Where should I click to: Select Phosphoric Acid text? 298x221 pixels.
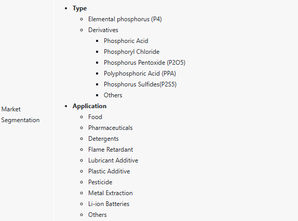(x=126, y=41)
